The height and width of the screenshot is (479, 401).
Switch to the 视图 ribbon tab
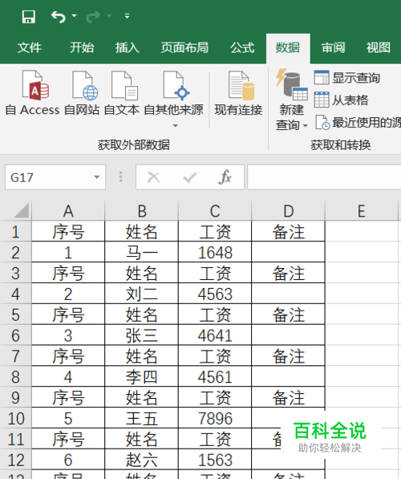pyautogui.click(x=379, y=47)
